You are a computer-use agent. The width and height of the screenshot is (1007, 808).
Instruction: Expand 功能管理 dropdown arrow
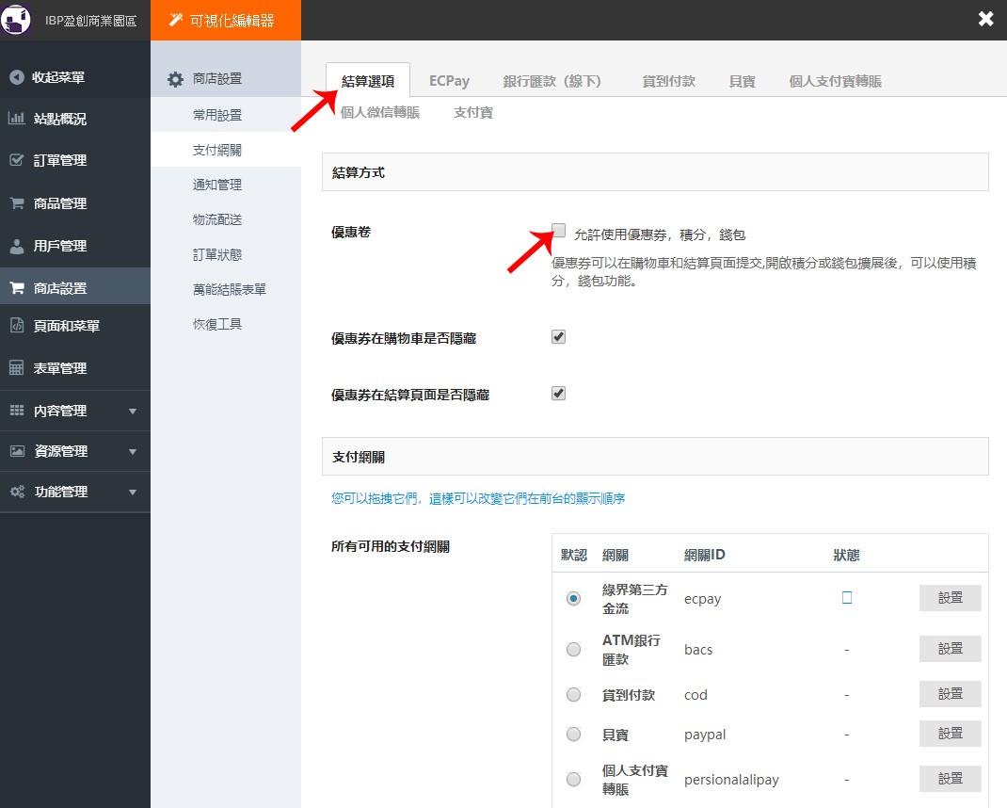click(133, 493)
